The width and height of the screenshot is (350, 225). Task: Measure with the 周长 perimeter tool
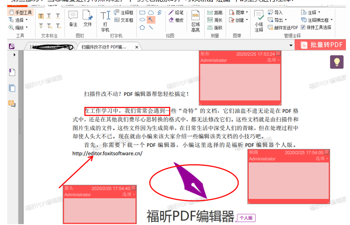tap(215, 20)
